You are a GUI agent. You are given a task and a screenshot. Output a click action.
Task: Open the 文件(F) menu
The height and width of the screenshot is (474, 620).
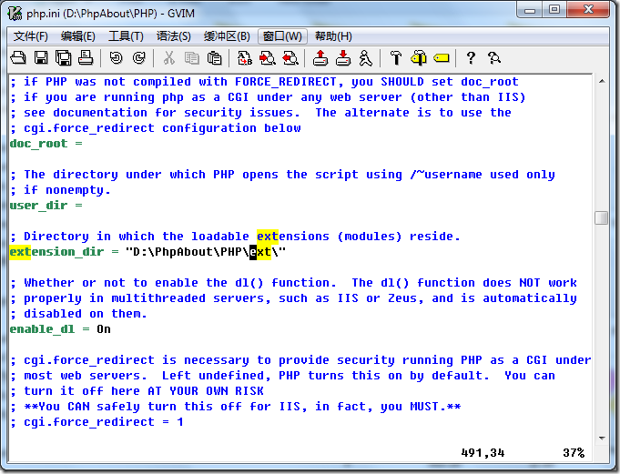coord(31,36)
